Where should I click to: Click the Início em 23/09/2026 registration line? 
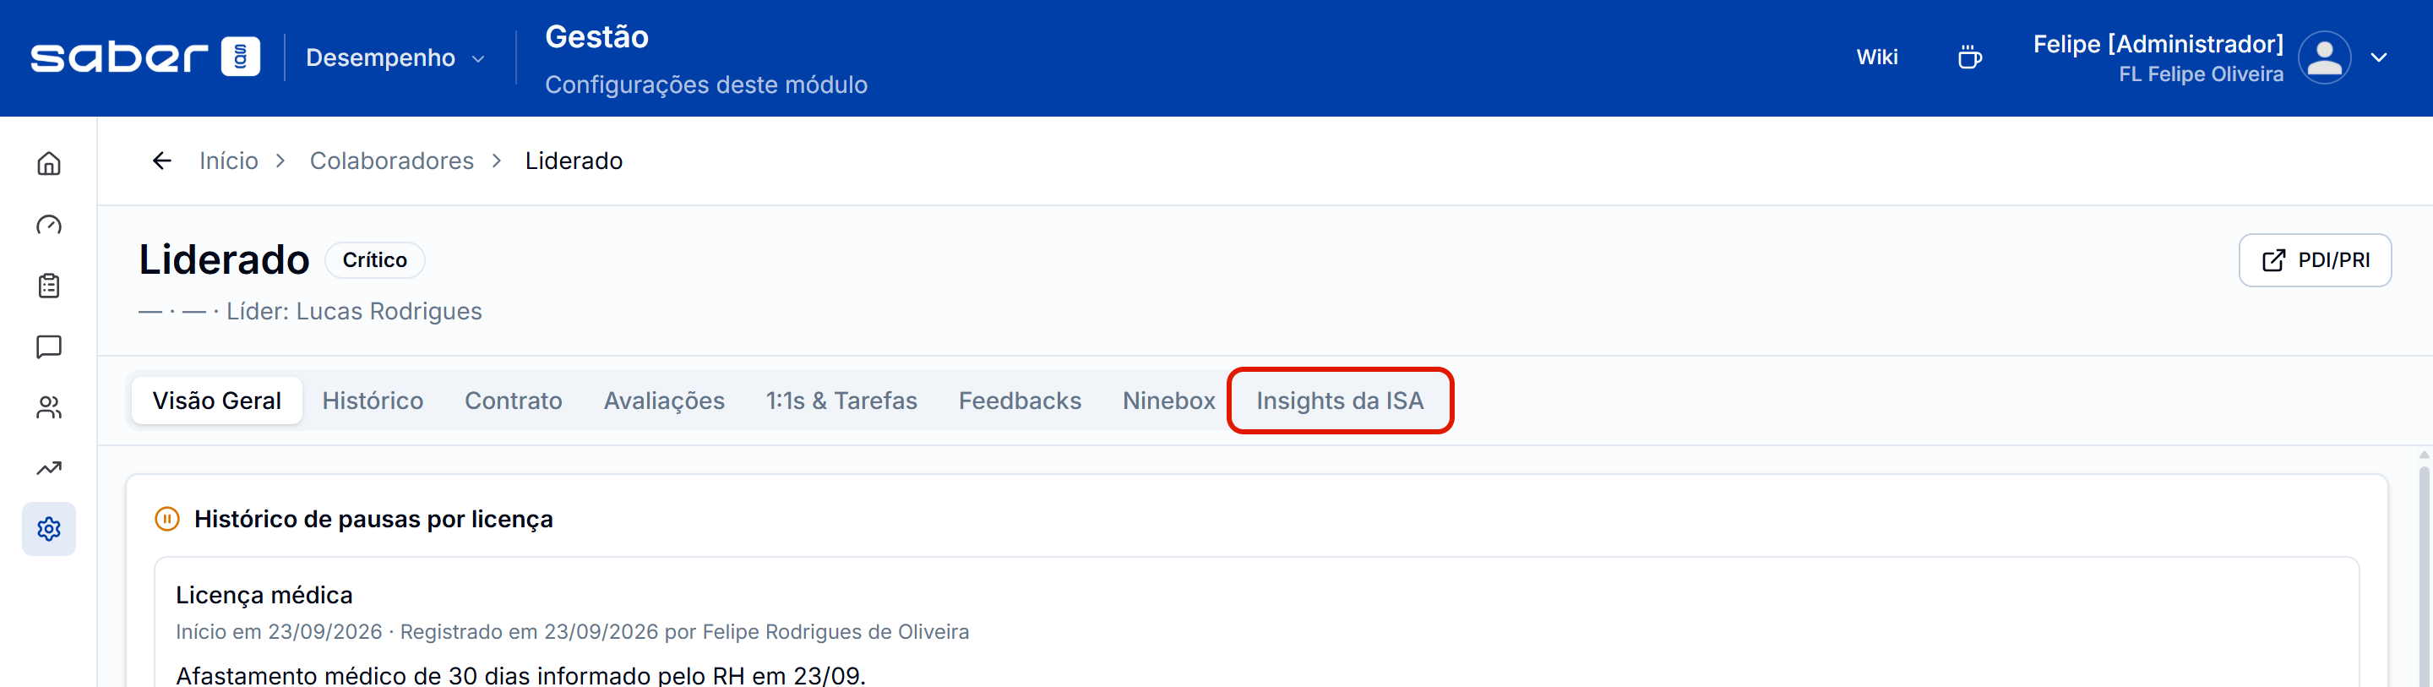(x=573, y=631)
